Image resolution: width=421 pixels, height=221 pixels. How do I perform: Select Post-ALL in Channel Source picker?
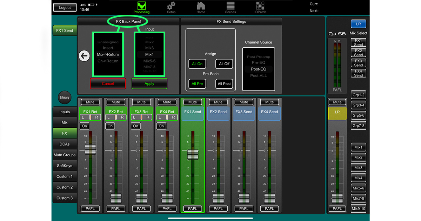tap(259, 75)
